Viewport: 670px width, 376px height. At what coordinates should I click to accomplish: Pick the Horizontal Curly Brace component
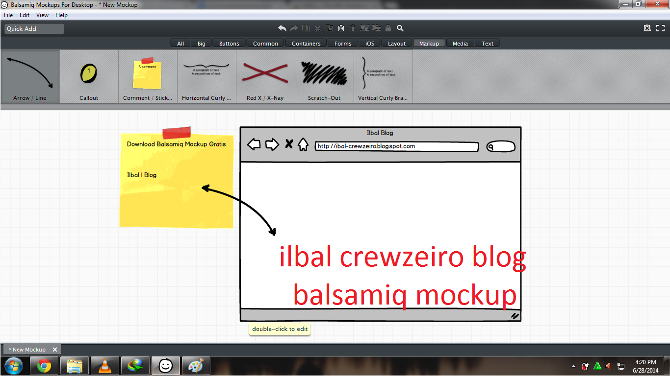pyautogui.click(x=206, y=76)
